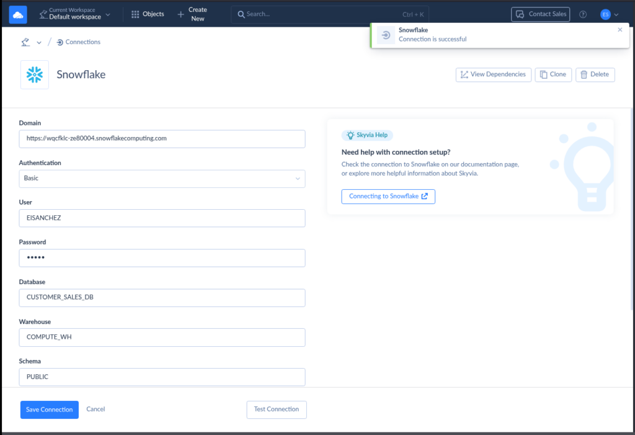Click the workspace breadcrumb icon
The image size is (635, 435).
click(x=25, y=42)
